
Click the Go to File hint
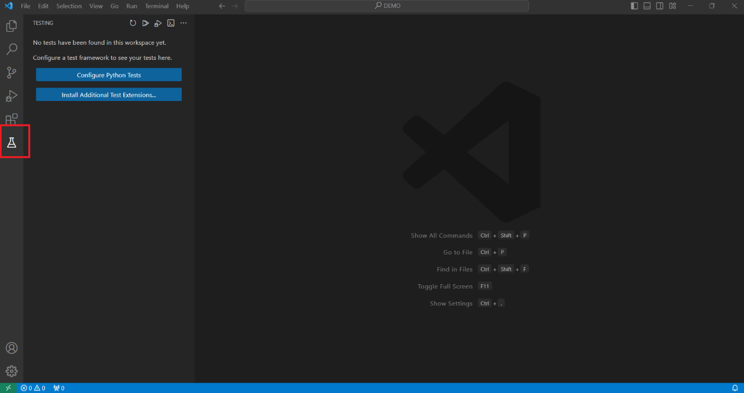458,252
